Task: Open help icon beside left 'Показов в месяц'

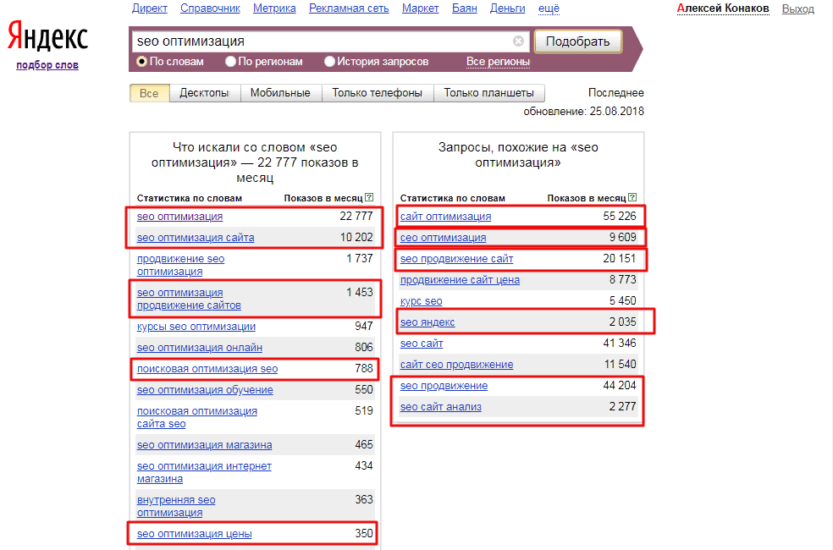Action: (369, 197)
